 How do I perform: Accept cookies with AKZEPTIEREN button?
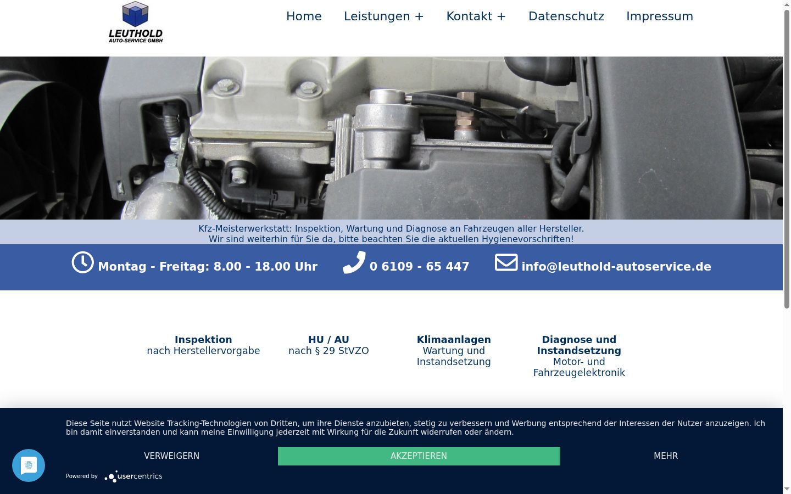419,456
